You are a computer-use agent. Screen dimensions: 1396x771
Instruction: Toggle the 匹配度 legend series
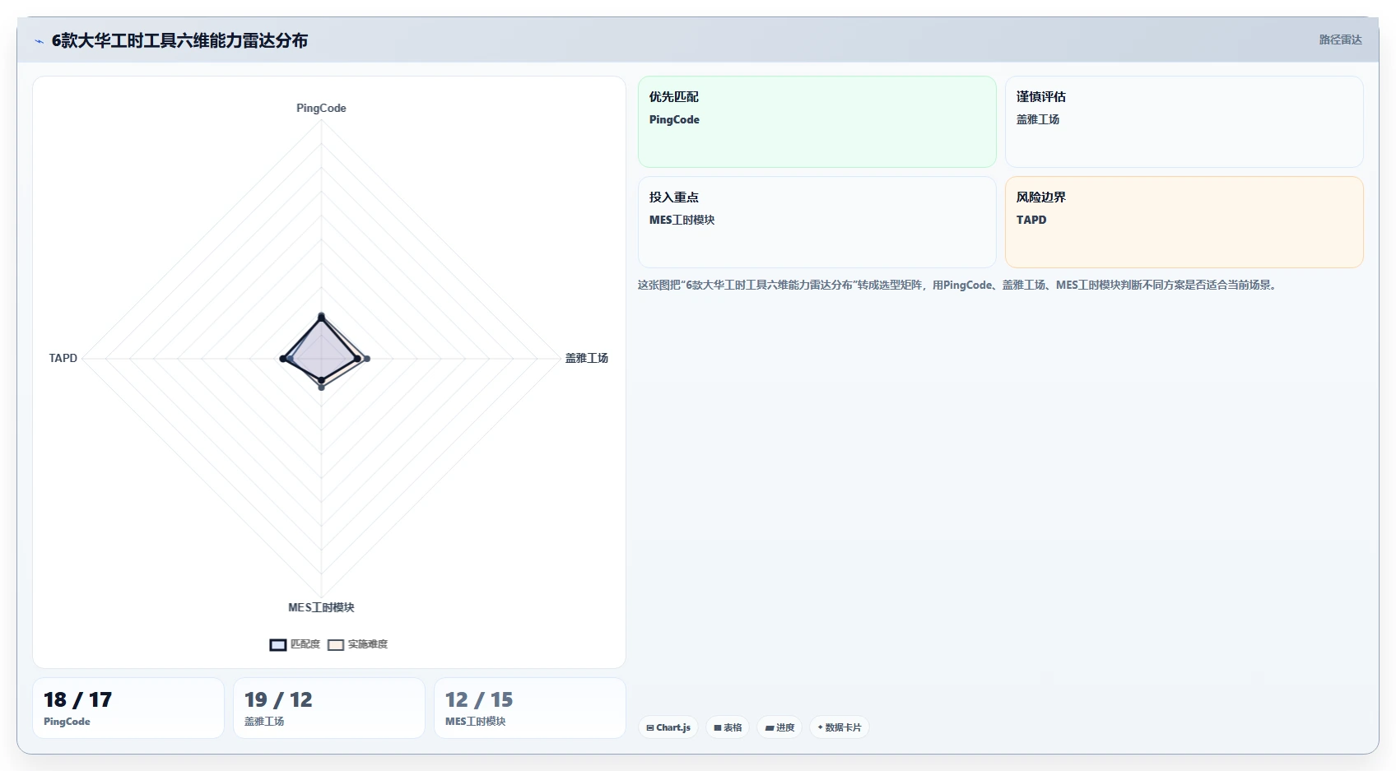coord(295,644)
